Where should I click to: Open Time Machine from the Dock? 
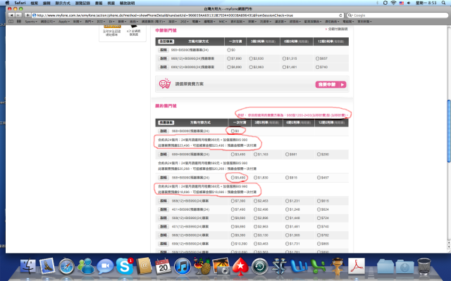(x=260, y=266)
